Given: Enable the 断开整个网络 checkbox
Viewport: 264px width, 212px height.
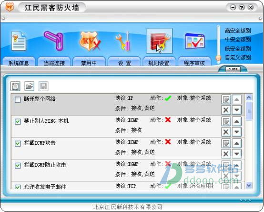Looking at the screenshot, I should click(18, 99).
